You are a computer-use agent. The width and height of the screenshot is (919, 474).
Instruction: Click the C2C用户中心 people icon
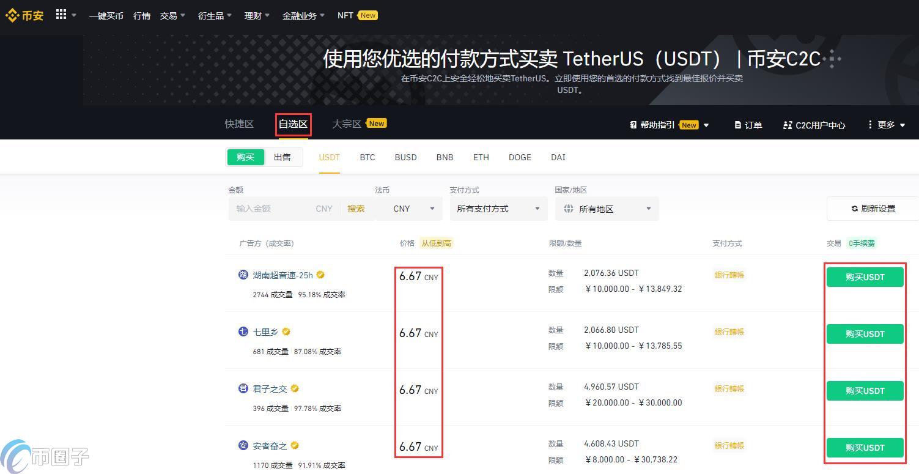click(788, 125)
